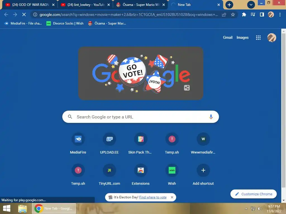Show hidden system tray icons
286x214 pixels.
point(246,209)
